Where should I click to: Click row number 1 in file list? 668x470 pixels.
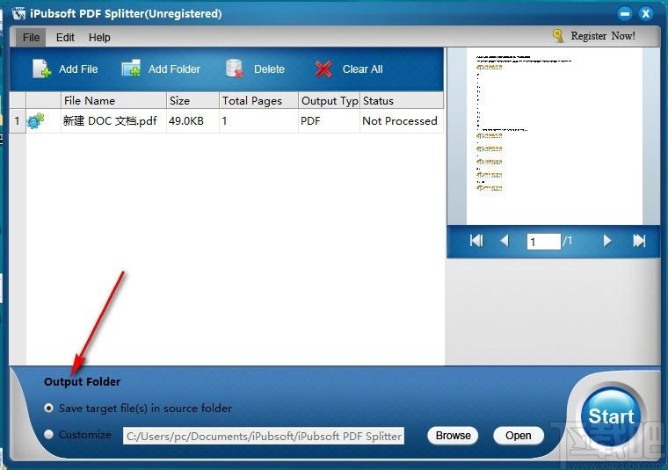(17, 121)
